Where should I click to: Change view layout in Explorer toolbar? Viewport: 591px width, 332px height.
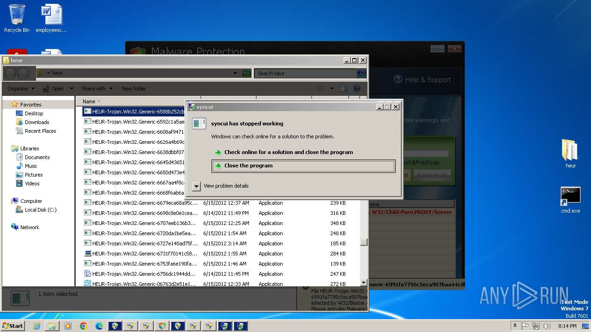point(320,89)
